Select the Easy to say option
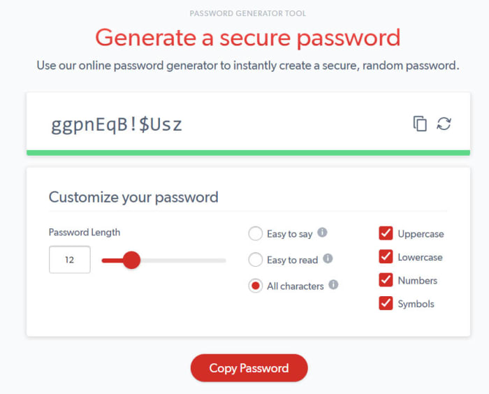 [x=256, y=234]
